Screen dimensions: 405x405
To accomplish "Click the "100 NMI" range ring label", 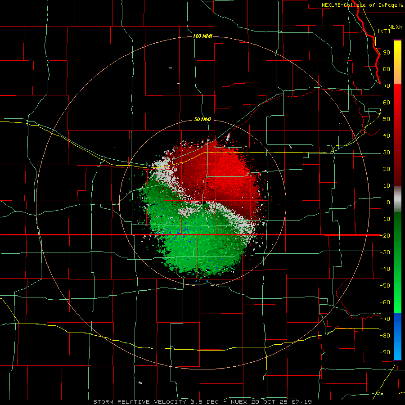I will (x=202, y=36).
